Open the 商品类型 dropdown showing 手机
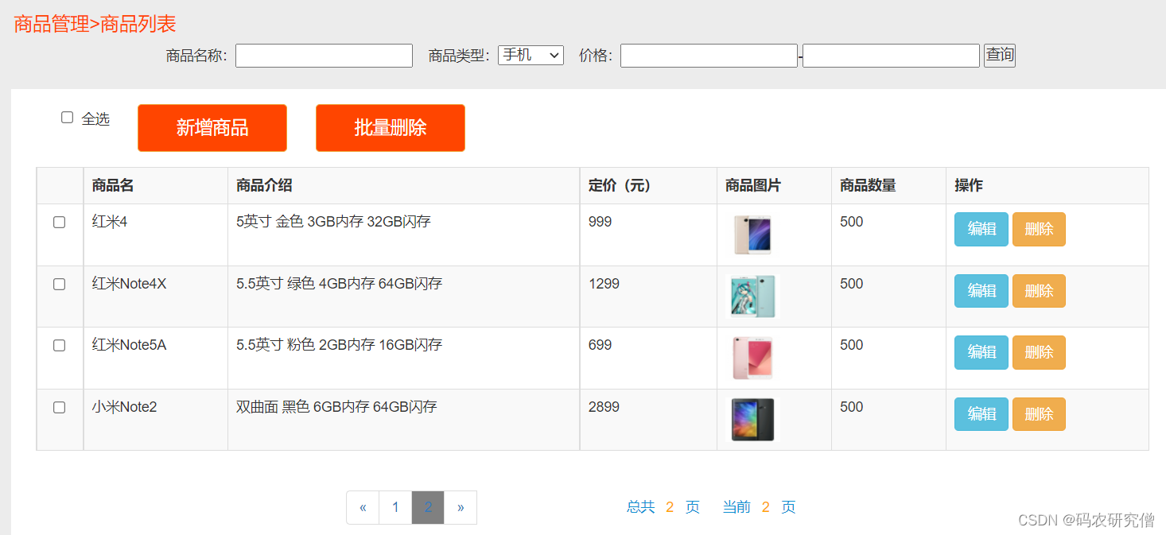 tap(530, 55)
